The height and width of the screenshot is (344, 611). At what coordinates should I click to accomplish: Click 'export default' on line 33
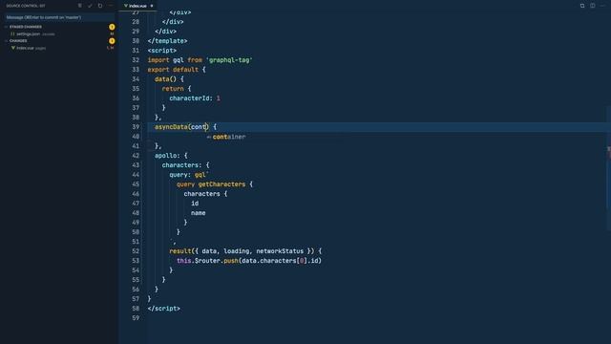coord(173,70)
